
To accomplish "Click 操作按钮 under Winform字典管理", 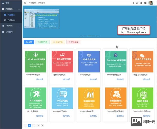I will 93,116.
